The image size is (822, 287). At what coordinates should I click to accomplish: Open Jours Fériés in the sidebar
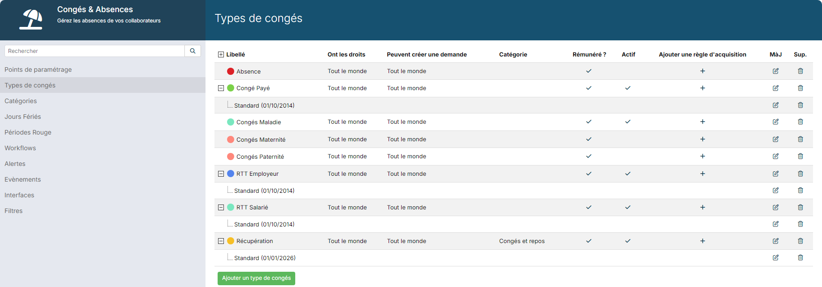coord(23,117)
